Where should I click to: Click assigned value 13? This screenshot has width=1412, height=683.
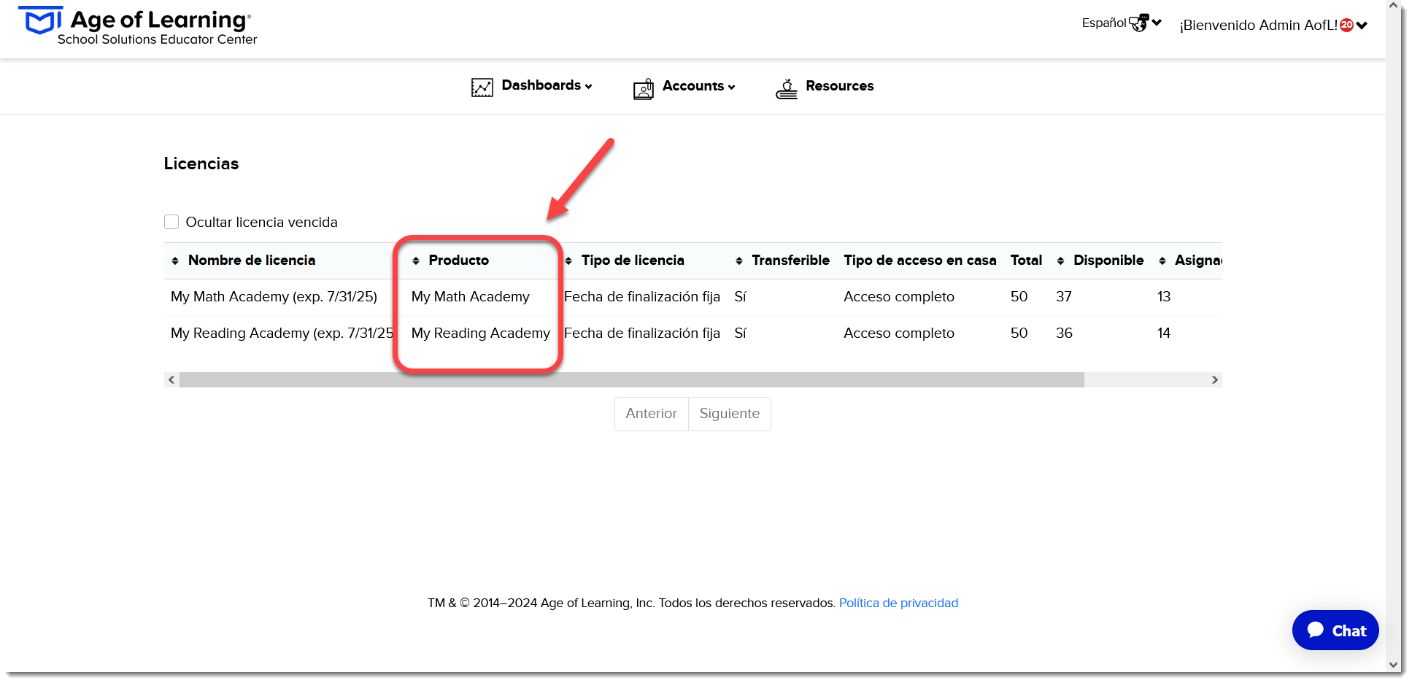coord(1164,297)
